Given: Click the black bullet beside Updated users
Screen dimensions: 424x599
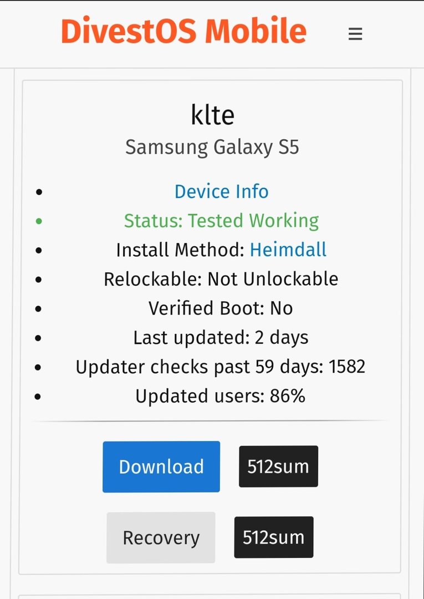Looking at the screenshot, I should pyautogui.click(x=38, y=397).
